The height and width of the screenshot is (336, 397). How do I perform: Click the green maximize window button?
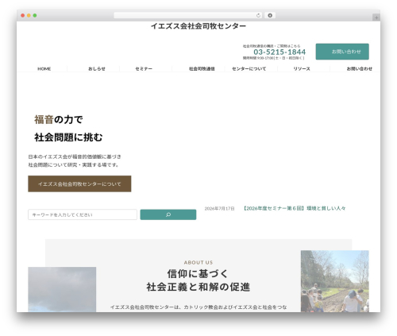35,16
